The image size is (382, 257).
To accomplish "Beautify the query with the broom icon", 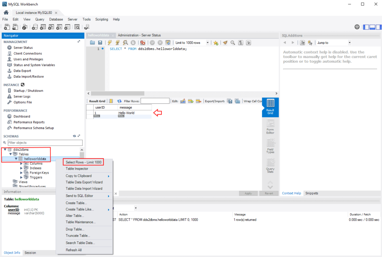I will click(x=225, y=43).
